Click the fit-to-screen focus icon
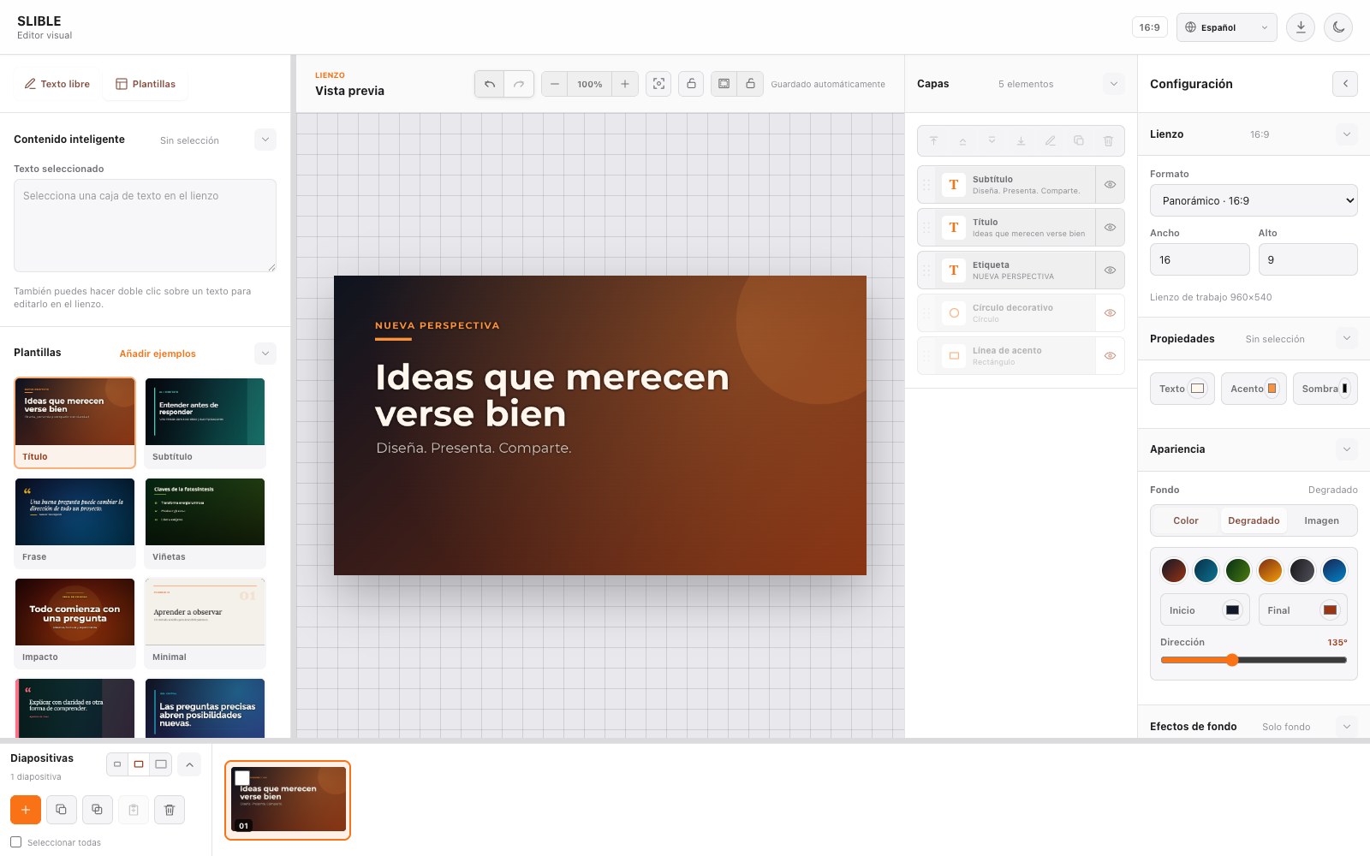This screenshot has height=856, width=1370. click(658, 84)
